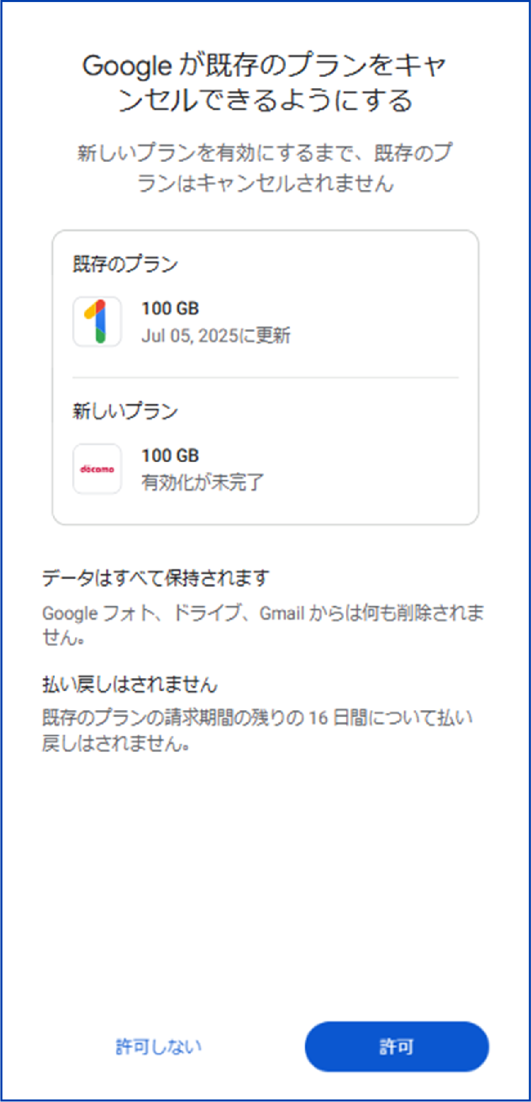Click the データはすべて保持されます heading
Image resolution: width=531 pixels, height=1102 pixels.
[x=155, y=578]
